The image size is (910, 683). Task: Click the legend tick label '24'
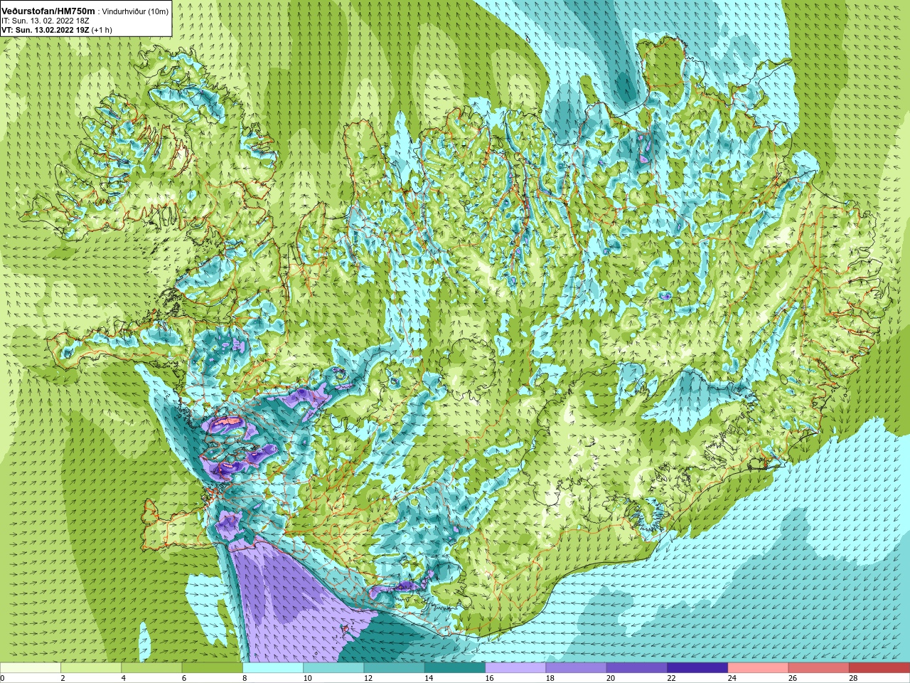click(732, 678)
